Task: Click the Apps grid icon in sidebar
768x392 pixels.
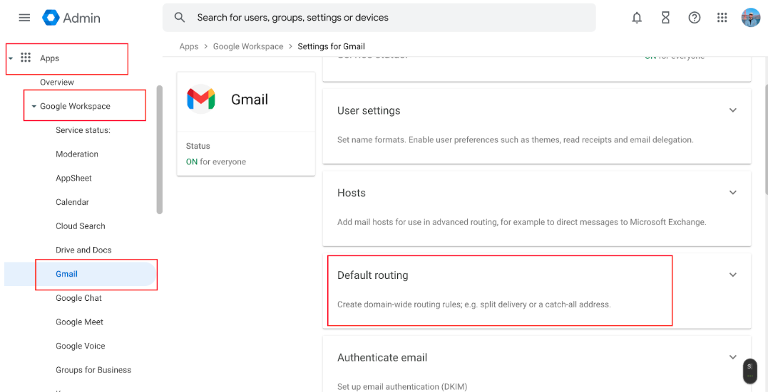Action: 26,58
